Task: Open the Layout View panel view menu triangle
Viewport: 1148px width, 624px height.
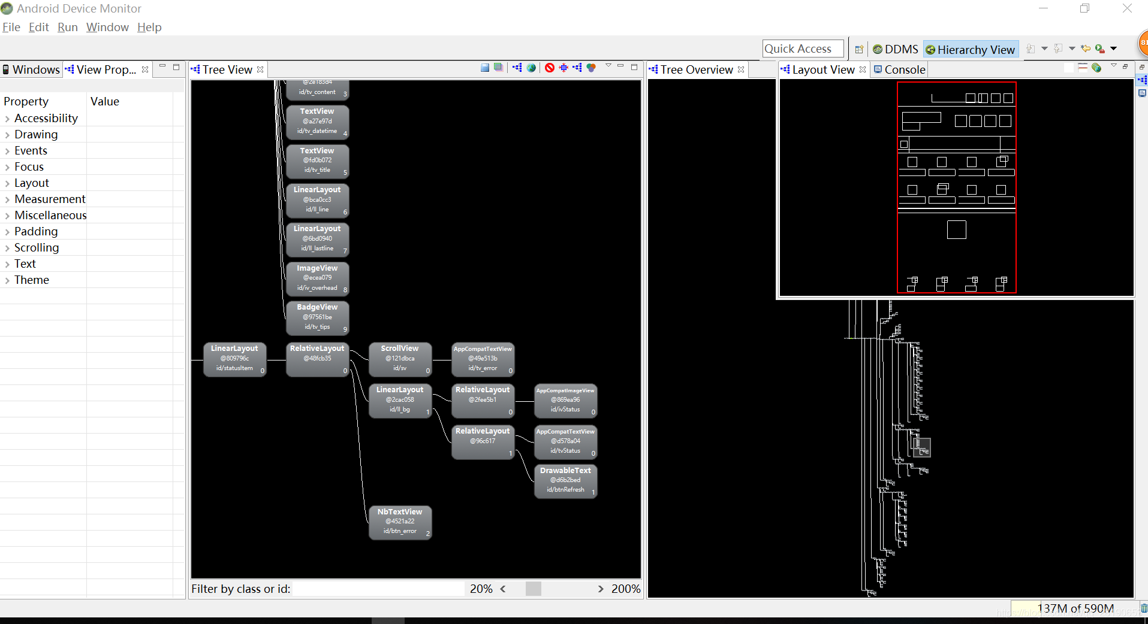Action: click(x=1114, y=65)
